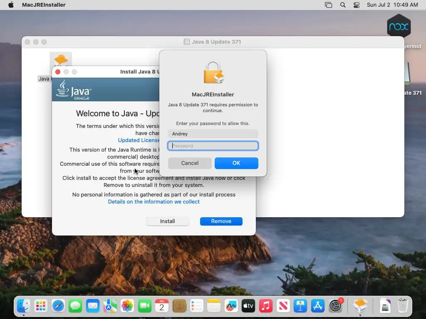426x319 pixels.
Task: Click the Java installer package Dock icon
Action: click(x=360, y=306)
